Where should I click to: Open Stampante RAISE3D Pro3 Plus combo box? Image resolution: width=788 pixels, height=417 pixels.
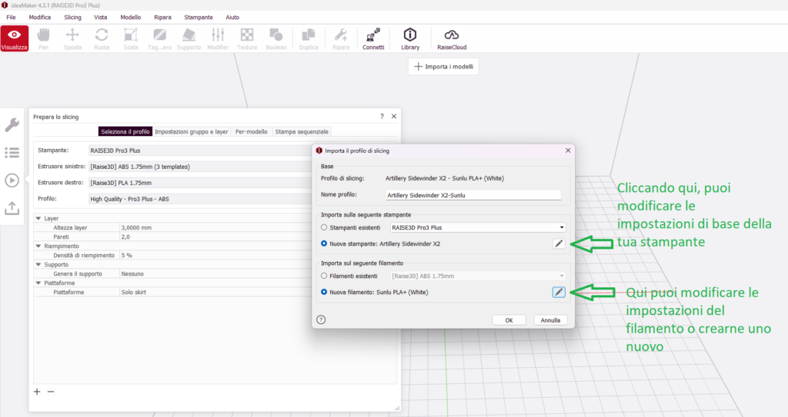[x=201, y=151]
